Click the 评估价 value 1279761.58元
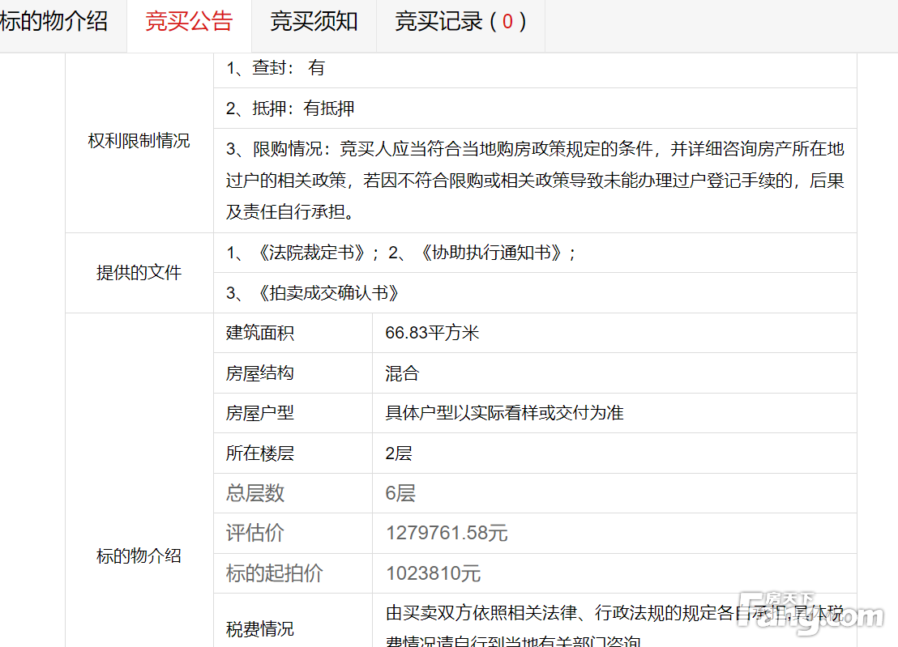This screenshot has height=647, width=898. (x=447, y=533)
